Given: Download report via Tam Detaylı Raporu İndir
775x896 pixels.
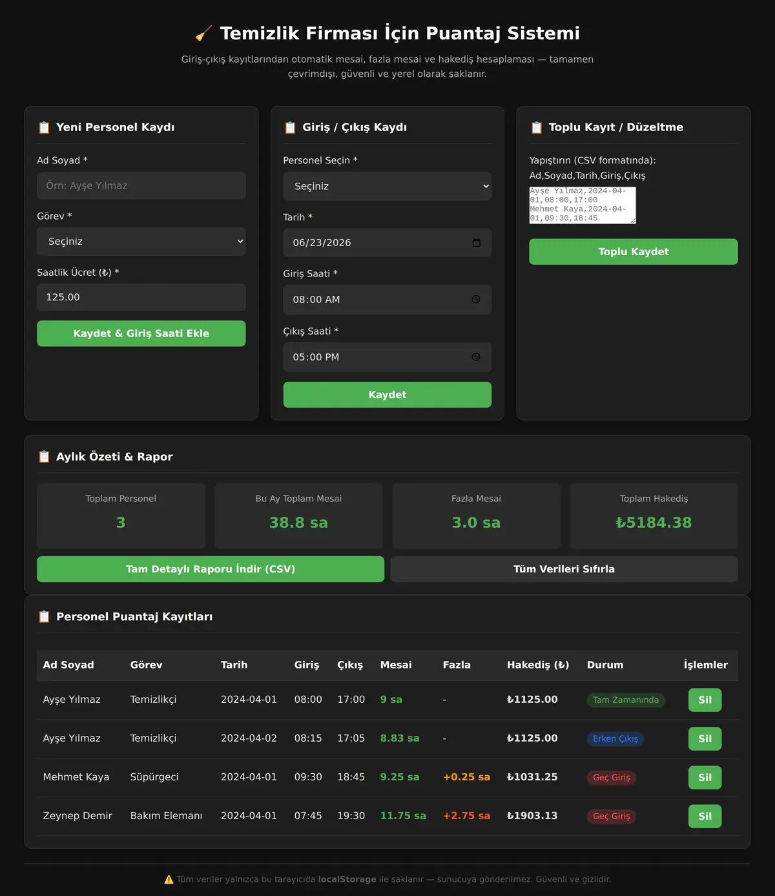Looking at the screenshot, I should coord(211,569).
